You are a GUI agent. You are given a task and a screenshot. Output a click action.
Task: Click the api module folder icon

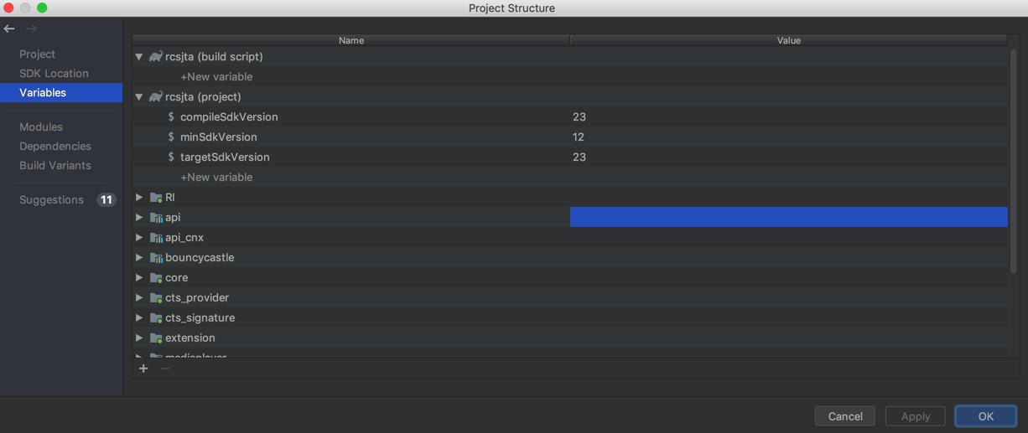[156, 217]
